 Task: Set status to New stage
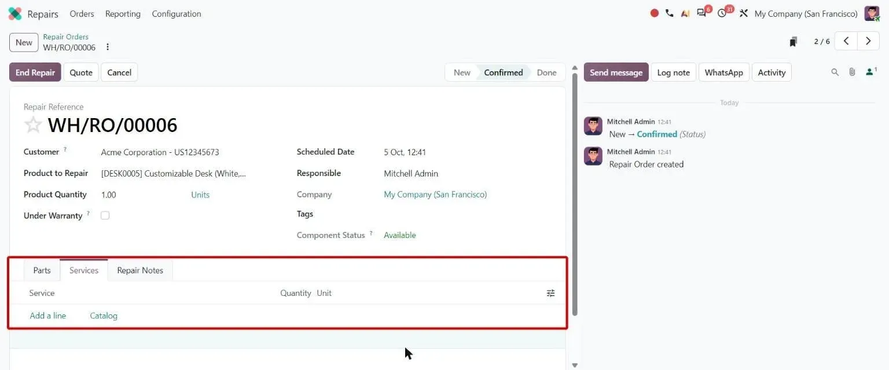pos(462,72)
